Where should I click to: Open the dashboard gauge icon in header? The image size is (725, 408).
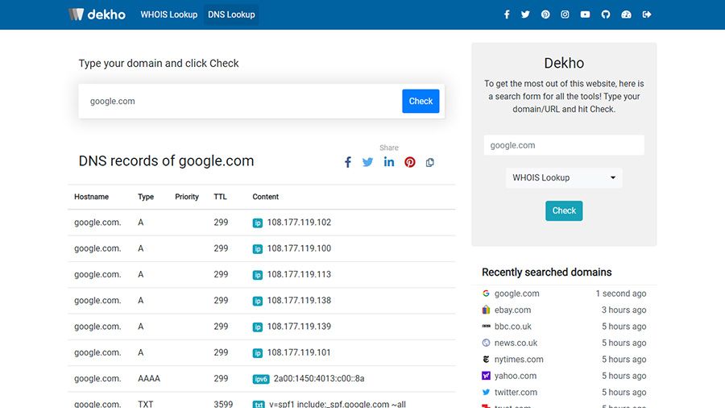tap(626, 15)
